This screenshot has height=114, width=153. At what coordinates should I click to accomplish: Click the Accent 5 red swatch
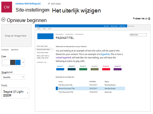point(106,69)
